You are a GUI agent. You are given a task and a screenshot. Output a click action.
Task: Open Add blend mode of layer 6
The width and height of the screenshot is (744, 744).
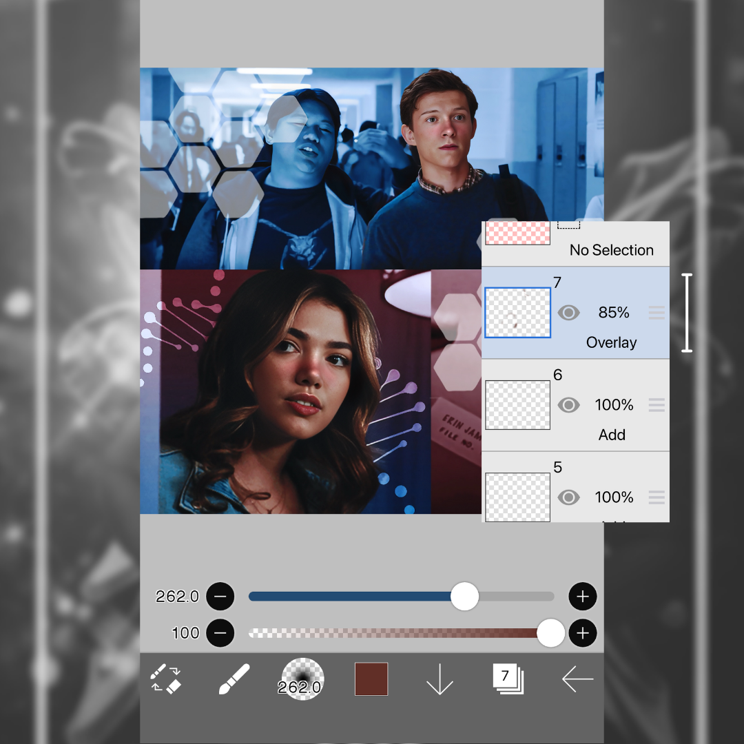point(612,435)
